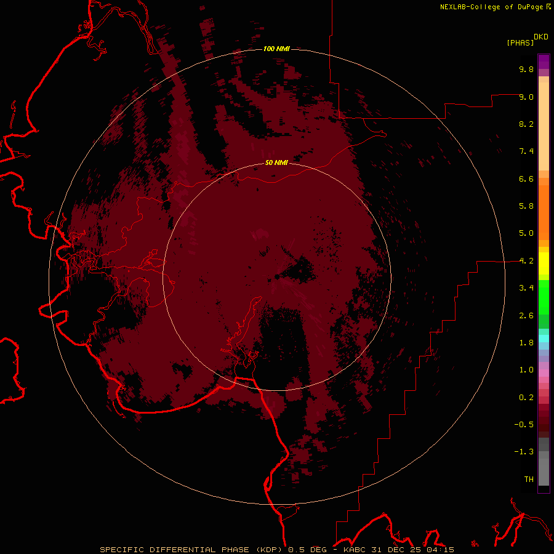Click the radar site at the rings' center

coord(277,276)
